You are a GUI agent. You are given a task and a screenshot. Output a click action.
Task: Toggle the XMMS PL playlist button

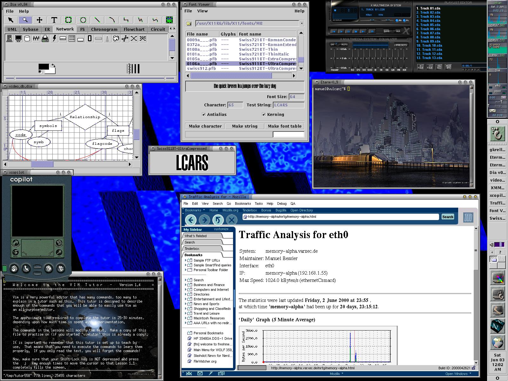tap(406, 20)
